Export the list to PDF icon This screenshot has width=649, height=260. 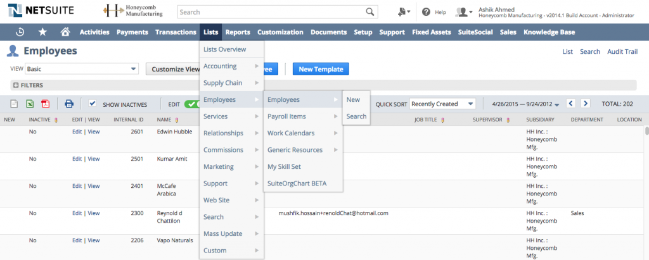pos(46,104)
